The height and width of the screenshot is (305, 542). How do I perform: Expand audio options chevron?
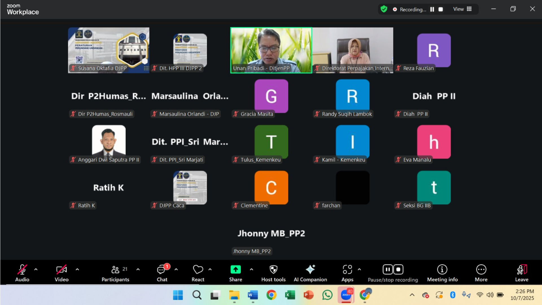(36, 269)
